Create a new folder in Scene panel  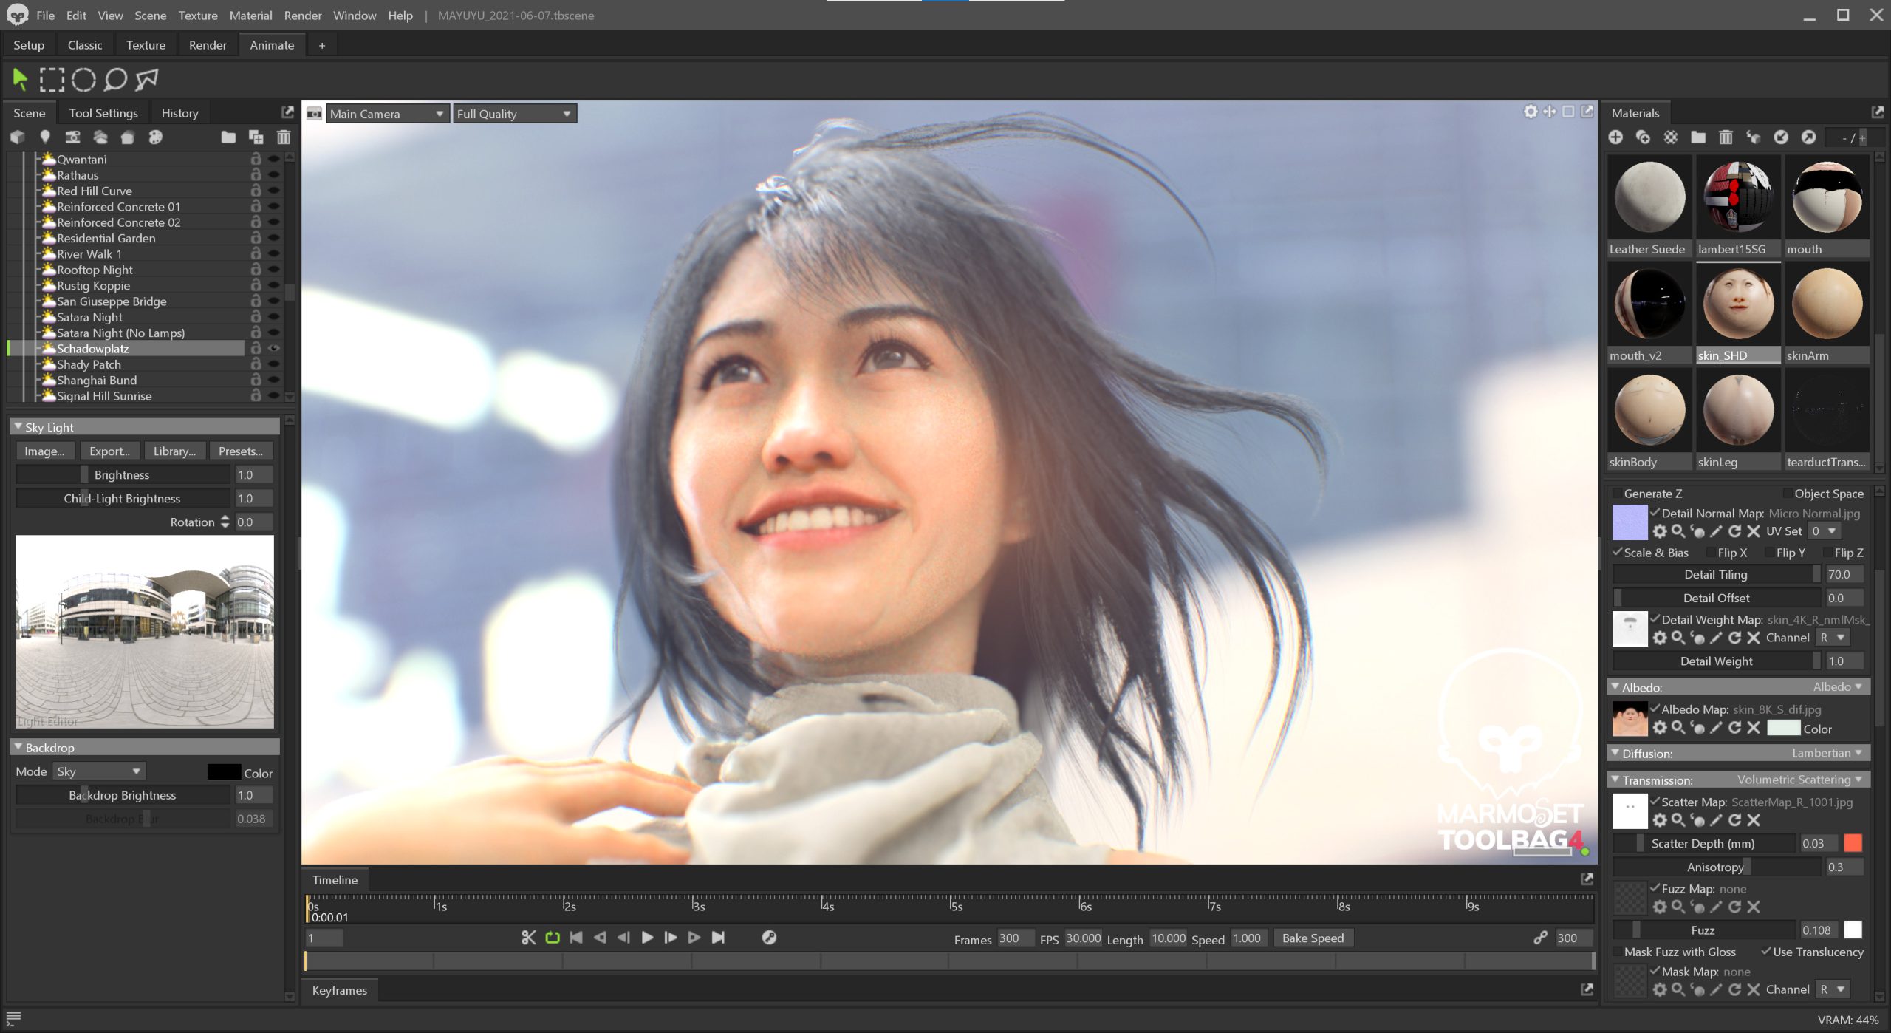pyautogui.click(x=228, y=137)
